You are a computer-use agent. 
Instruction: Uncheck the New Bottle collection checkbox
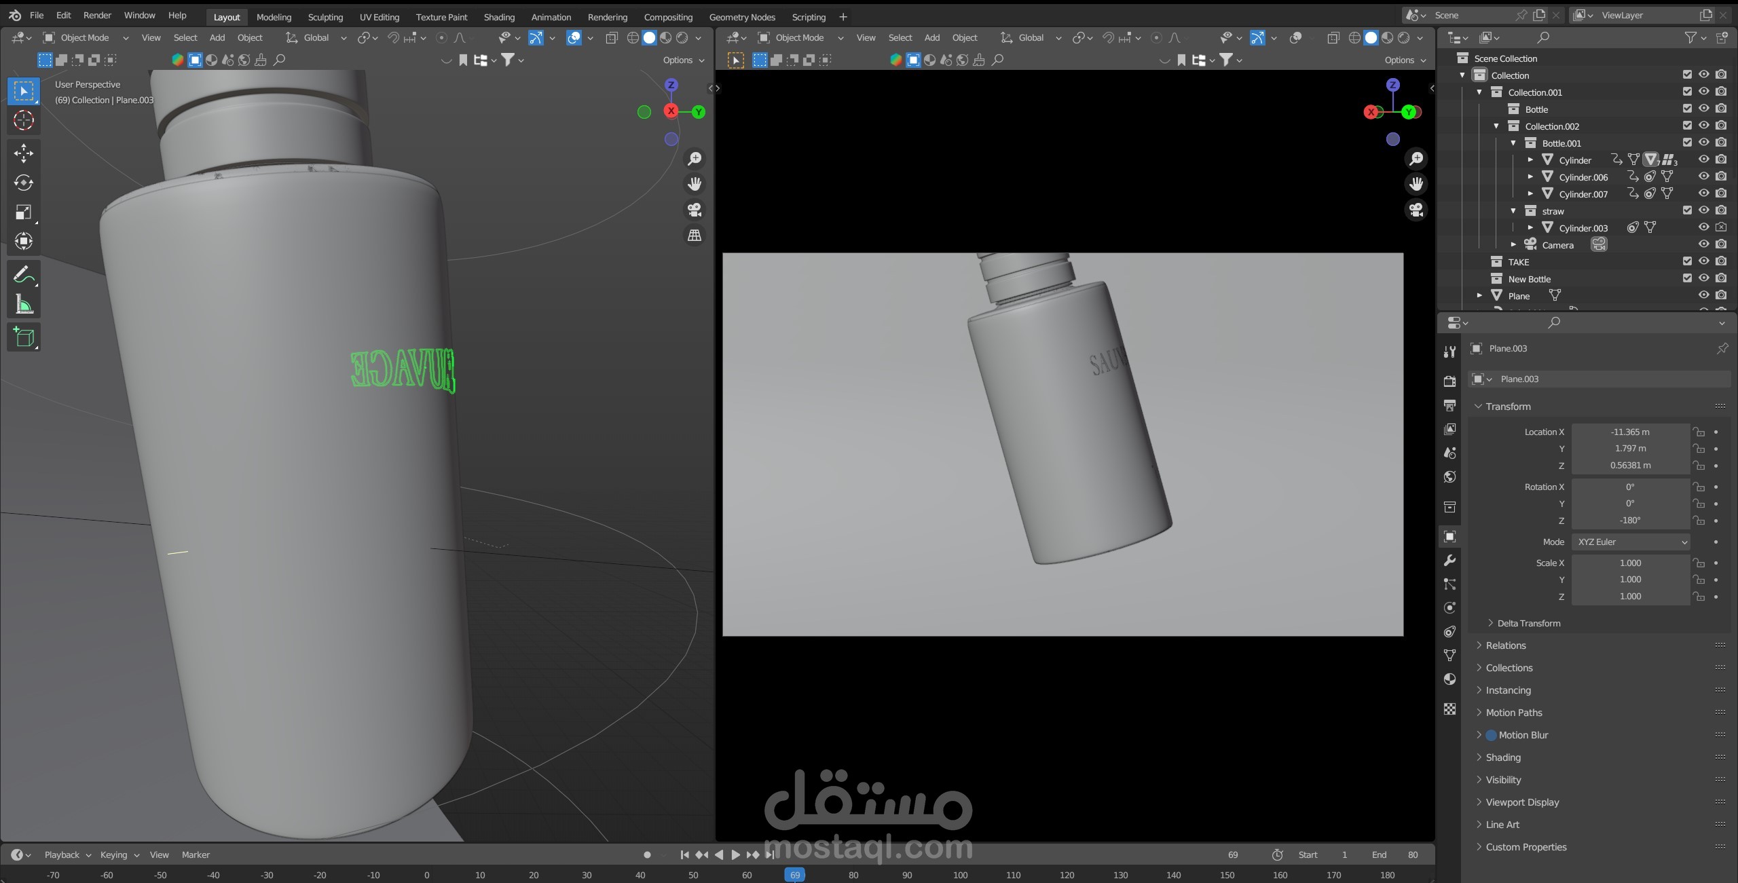(1686, 278)
